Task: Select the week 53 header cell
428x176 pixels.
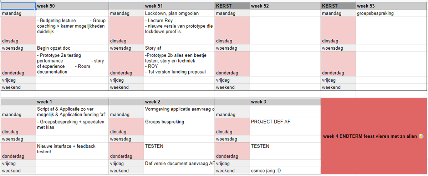Action: tap(391, 6)
